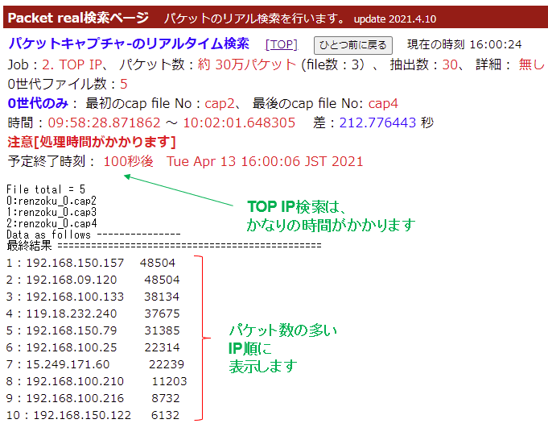Click the 詳細 value 無し
The height and width of the screenshot is (436, 548).
532,64
